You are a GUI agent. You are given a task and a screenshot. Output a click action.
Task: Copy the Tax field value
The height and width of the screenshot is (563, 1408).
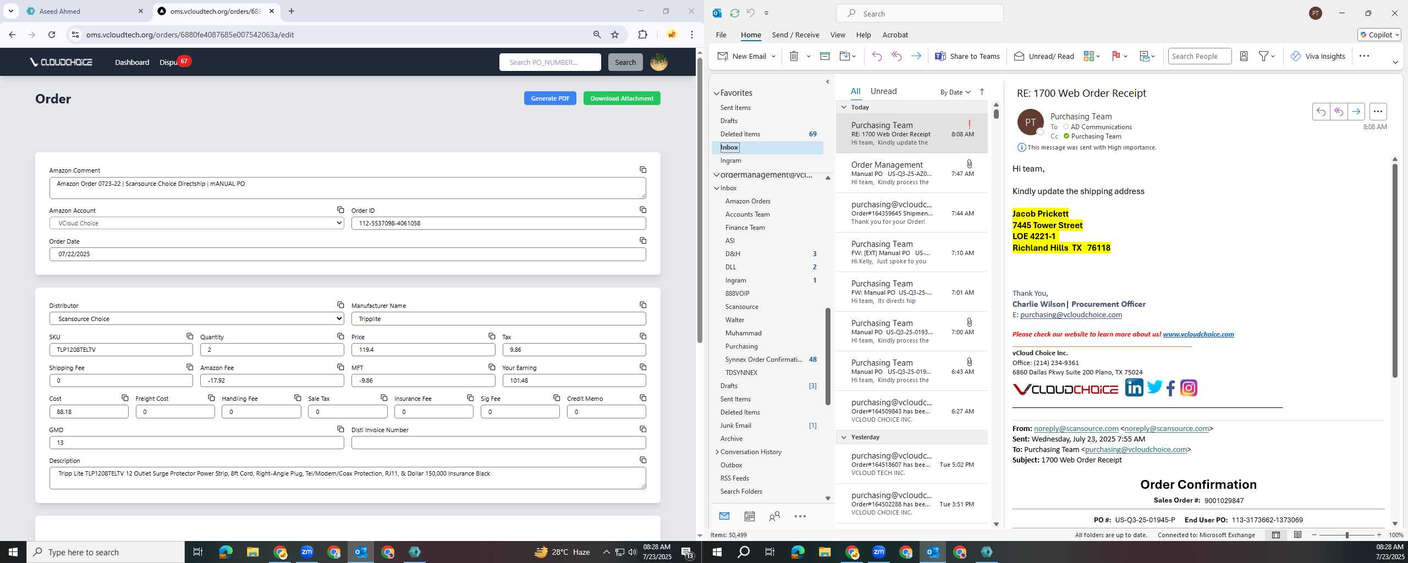pos(643,336)
